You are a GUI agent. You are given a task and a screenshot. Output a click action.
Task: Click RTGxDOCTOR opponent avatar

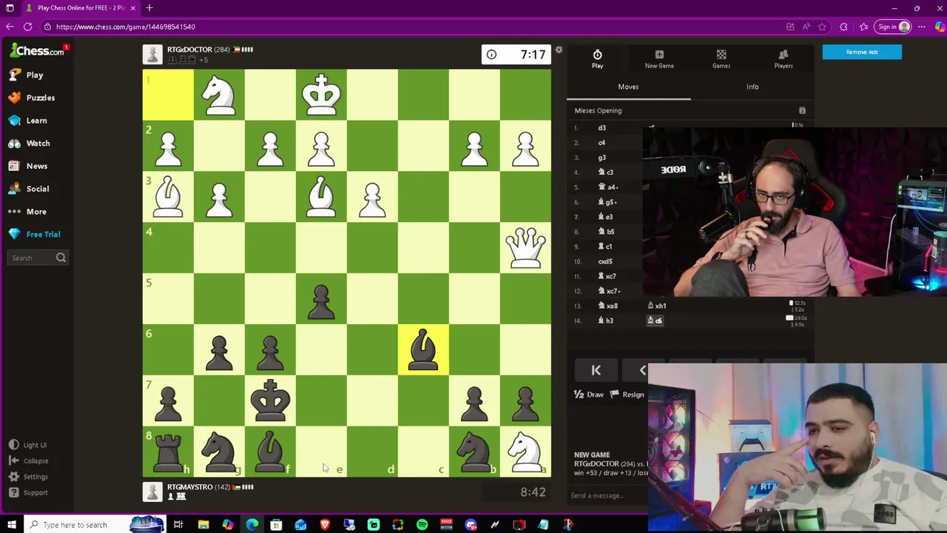tap(152, 54)
